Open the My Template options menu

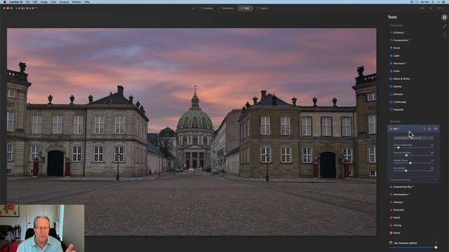click(x=436, y=243)
